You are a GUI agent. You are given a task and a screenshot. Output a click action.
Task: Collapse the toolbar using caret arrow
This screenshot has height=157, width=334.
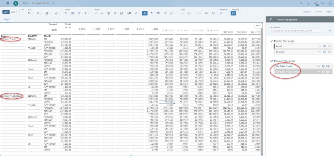pos(23,9)
